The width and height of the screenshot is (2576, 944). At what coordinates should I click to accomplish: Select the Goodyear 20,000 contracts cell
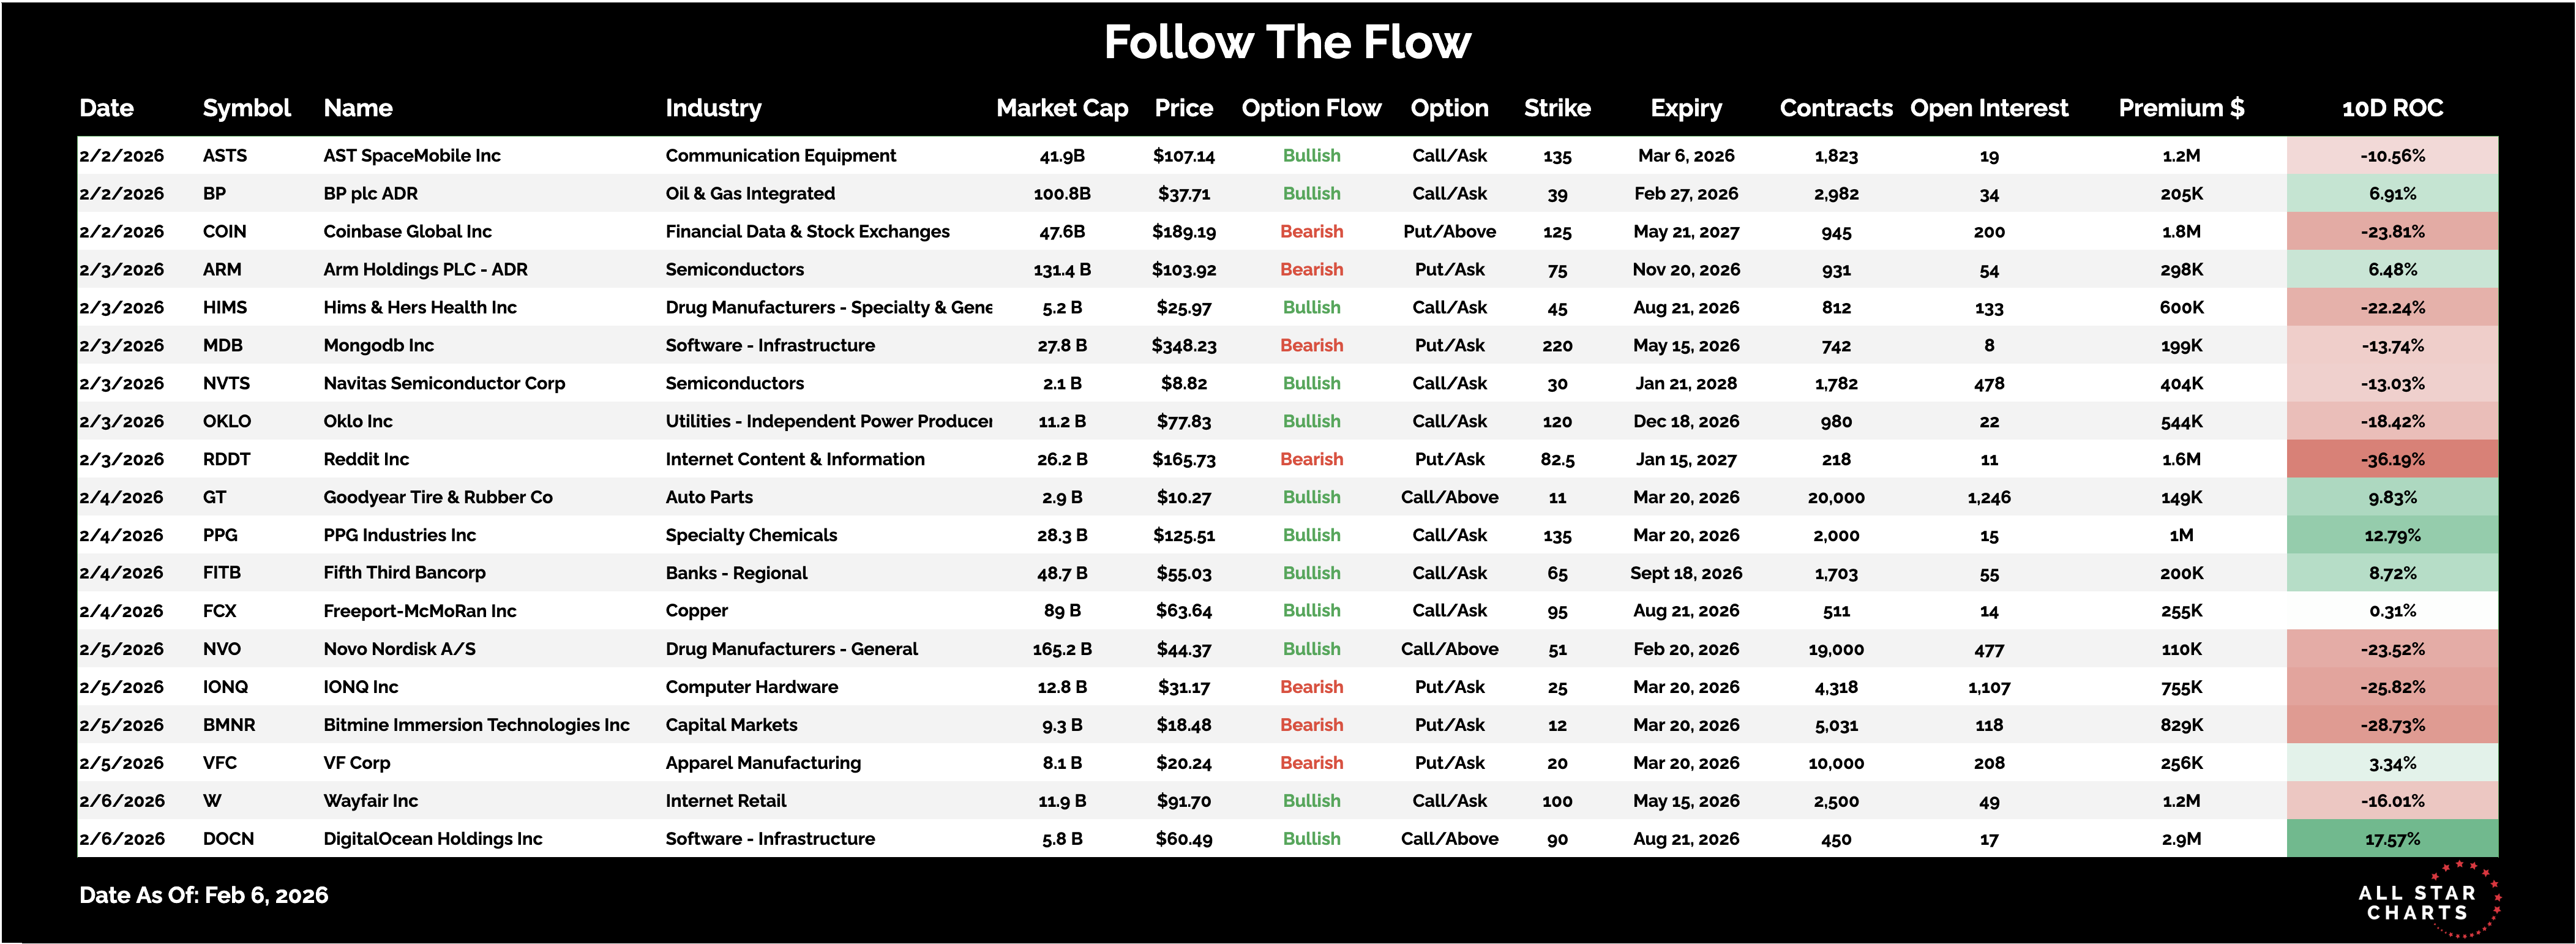coord(1835,498)
